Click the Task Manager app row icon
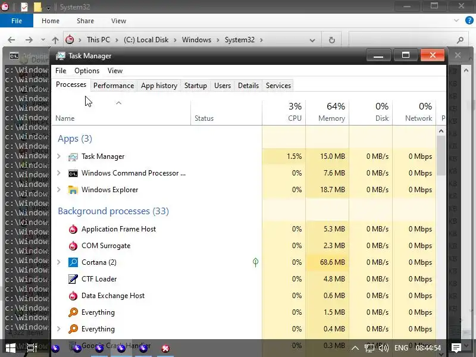The width and height of the screenshot is (476, 357). tap(73, 156)
